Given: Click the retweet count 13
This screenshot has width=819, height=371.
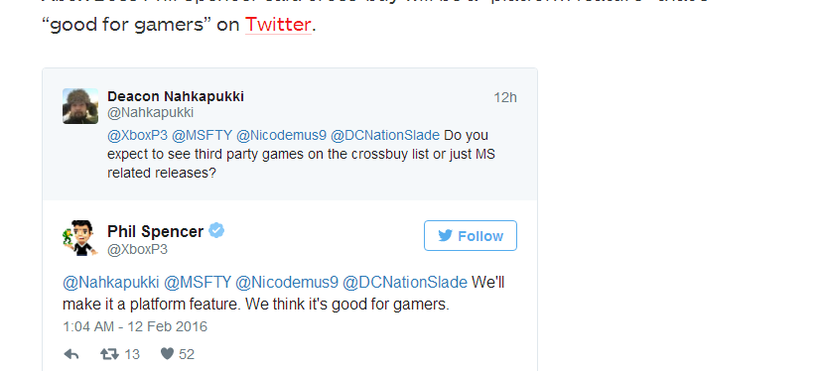Looking at the screenshot, I should coord(132,354).
